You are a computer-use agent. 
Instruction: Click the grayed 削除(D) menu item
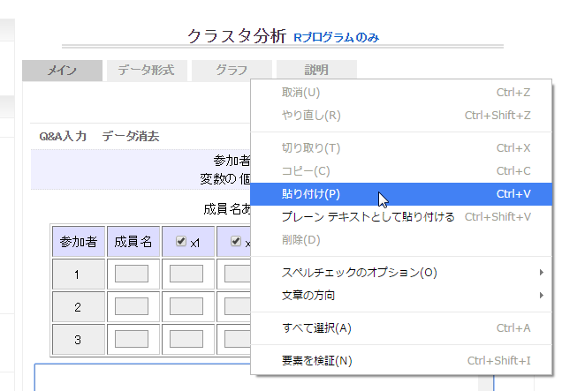click(401, 240)
